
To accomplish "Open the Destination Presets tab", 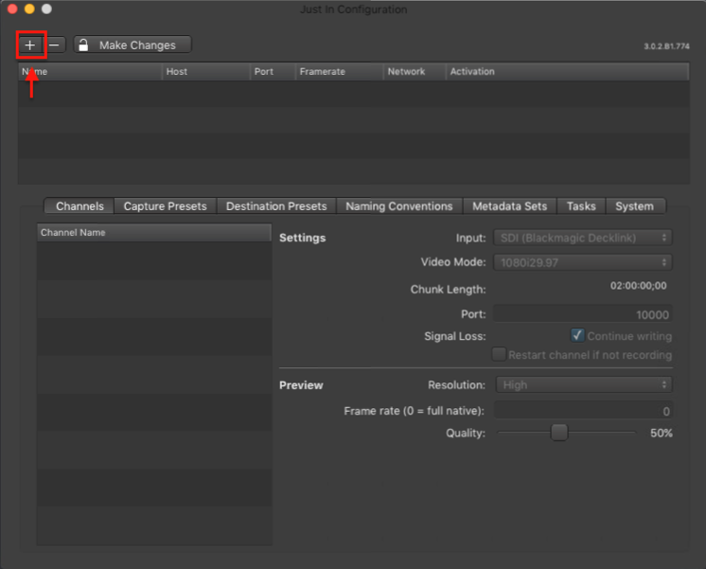I will (x=276, y=206).
